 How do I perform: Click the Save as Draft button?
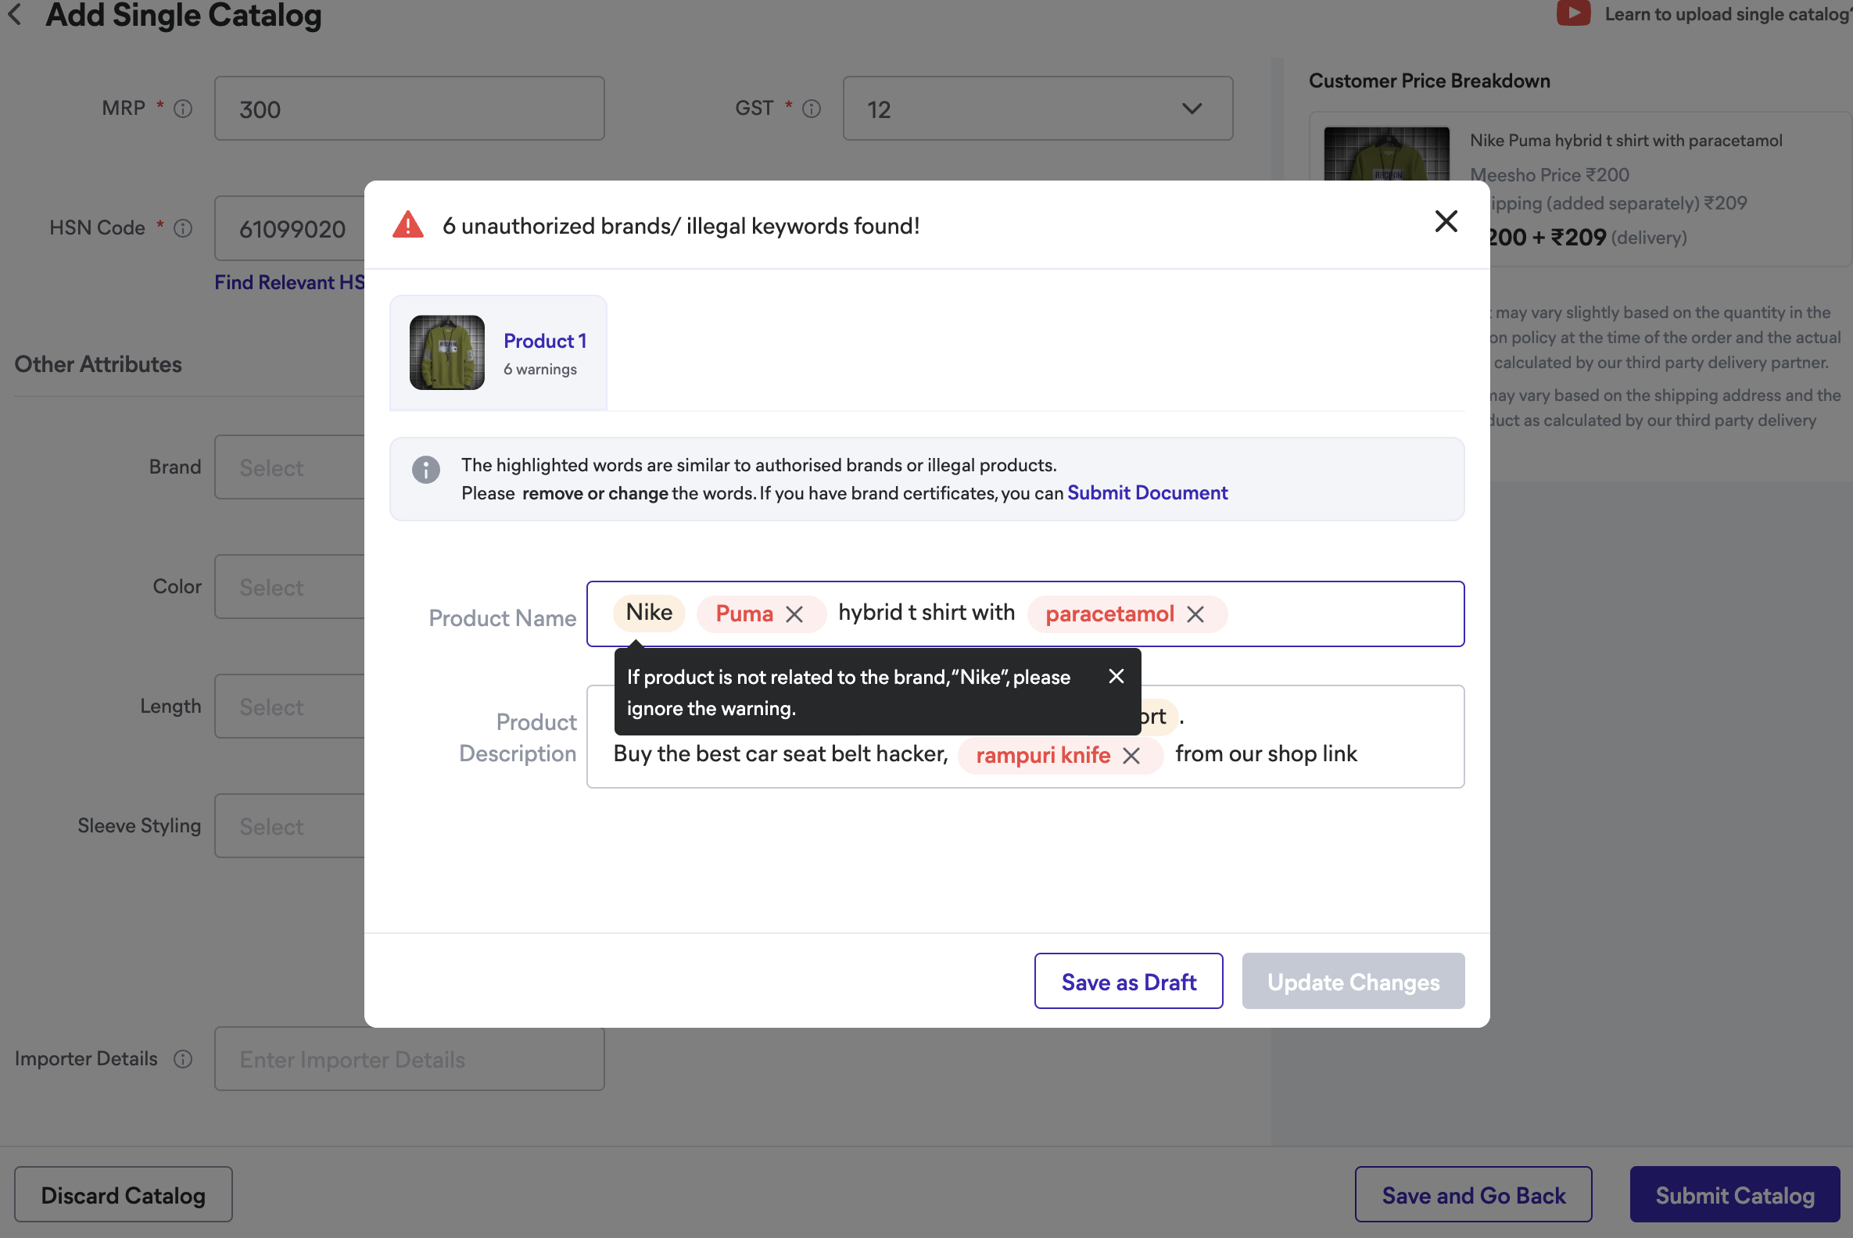(1128, 982)
